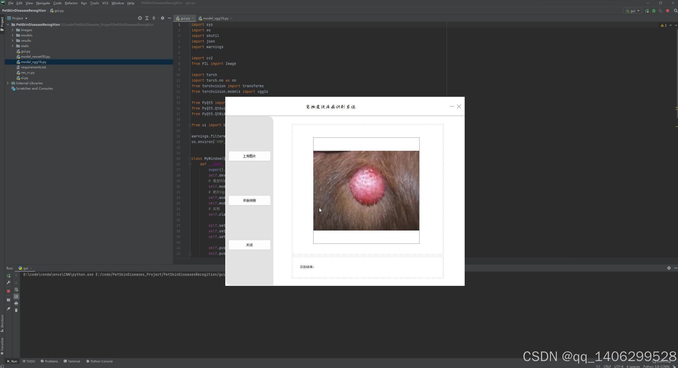Expand the External Libraries node
The width and height of the screenshot is (678, 368).
[x=8, y=83]
